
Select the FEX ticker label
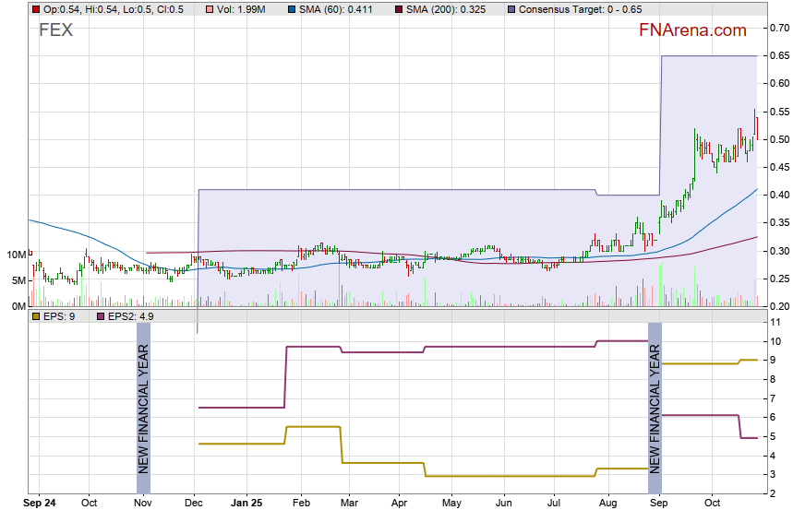click(x=55, y=30)
